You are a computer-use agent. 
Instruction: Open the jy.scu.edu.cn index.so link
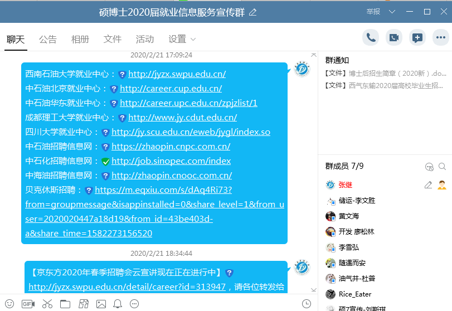[191, 132]
